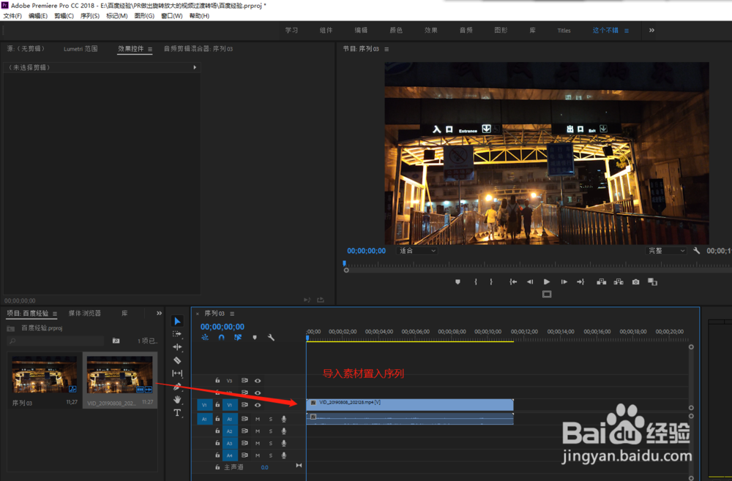The height and width of the screenshot is (481, 732).
Task: Open 序列(S) menu
Action: pyautogui.click(x=89, y=16)
